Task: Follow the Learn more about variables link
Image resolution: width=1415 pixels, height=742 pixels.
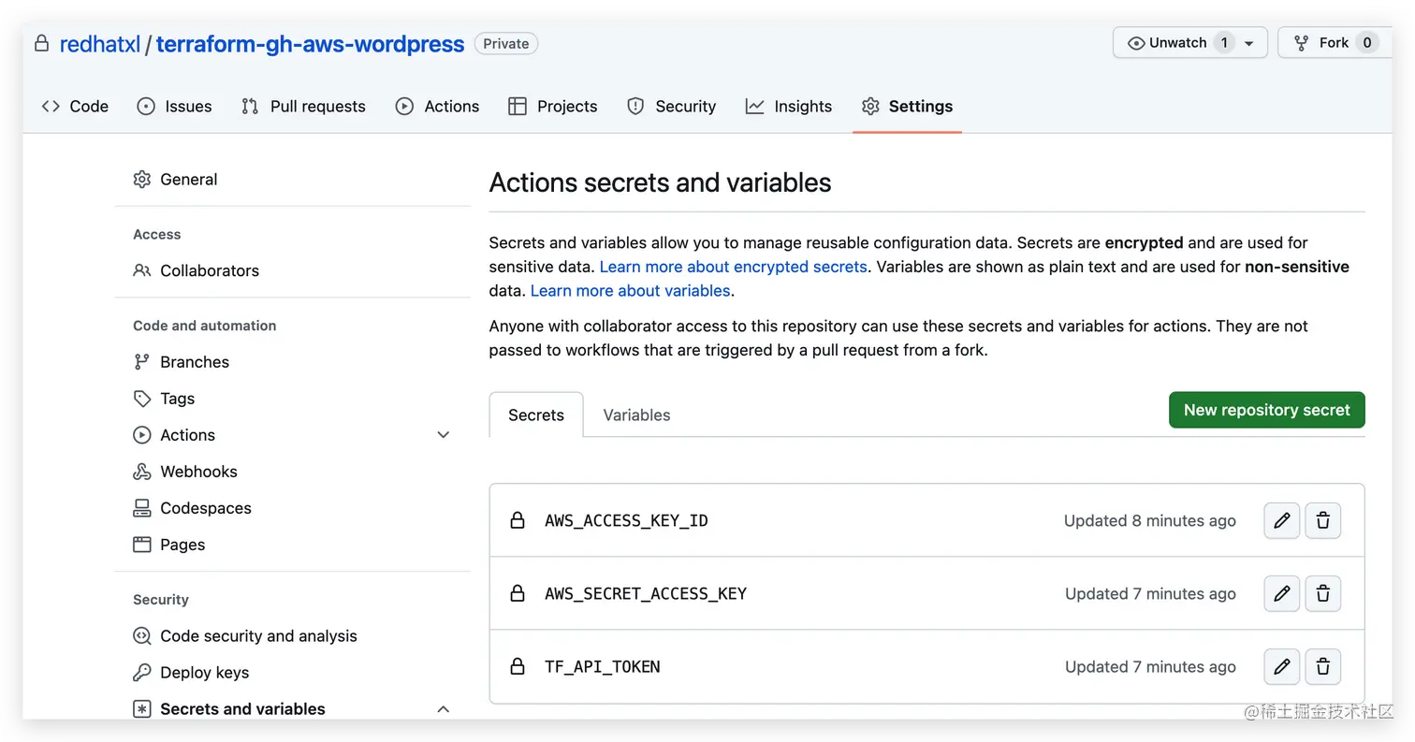Action: (630, 291)
